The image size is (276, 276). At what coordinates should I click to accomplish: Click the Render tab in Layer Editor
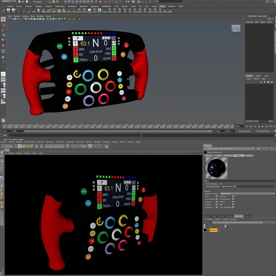point(258,76)
